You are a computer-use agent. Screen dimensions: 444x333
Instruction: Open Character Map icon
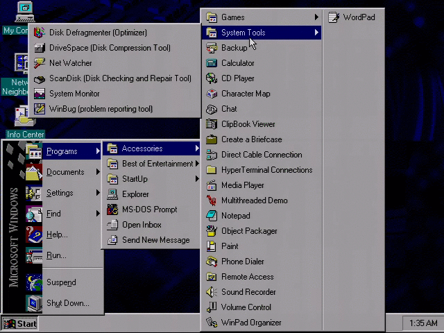[212, 94]
